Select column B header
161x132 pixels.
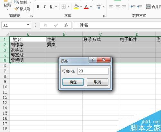coord(64,34)
